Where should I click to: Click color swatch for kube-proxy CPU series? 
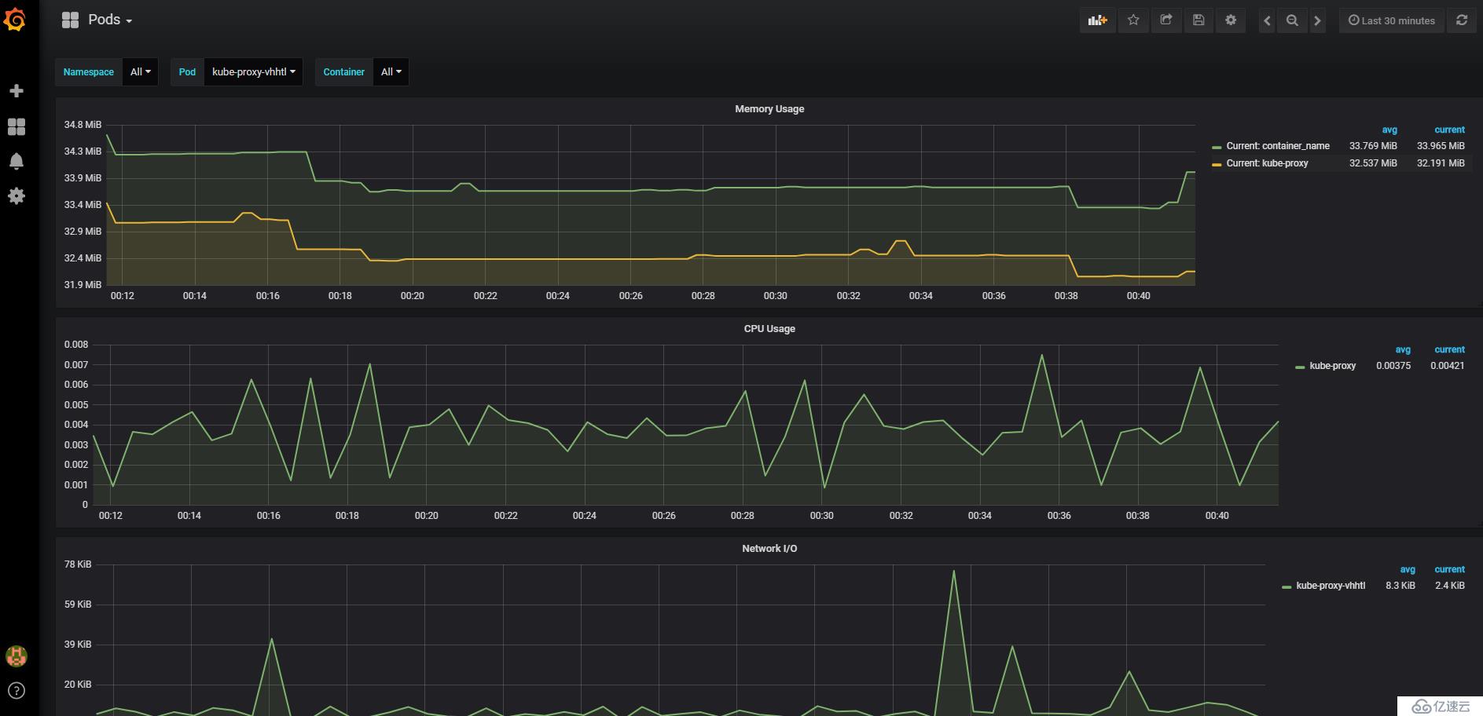(1300, 367)
